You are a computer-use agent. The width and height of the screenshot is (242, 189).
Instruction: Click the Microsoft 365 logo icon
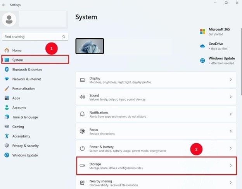point(202,31)
